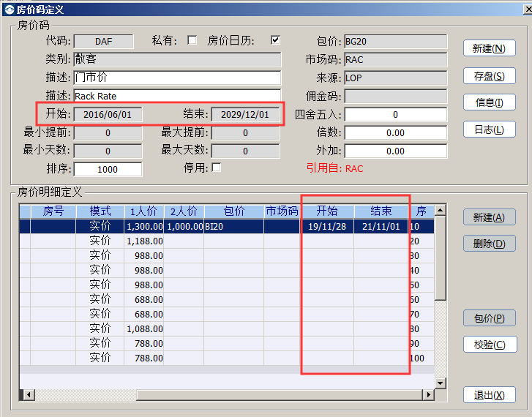This screenshot has width=532, height=417.
Task: Open the 包价(P) package button
Action: (489, 318)
